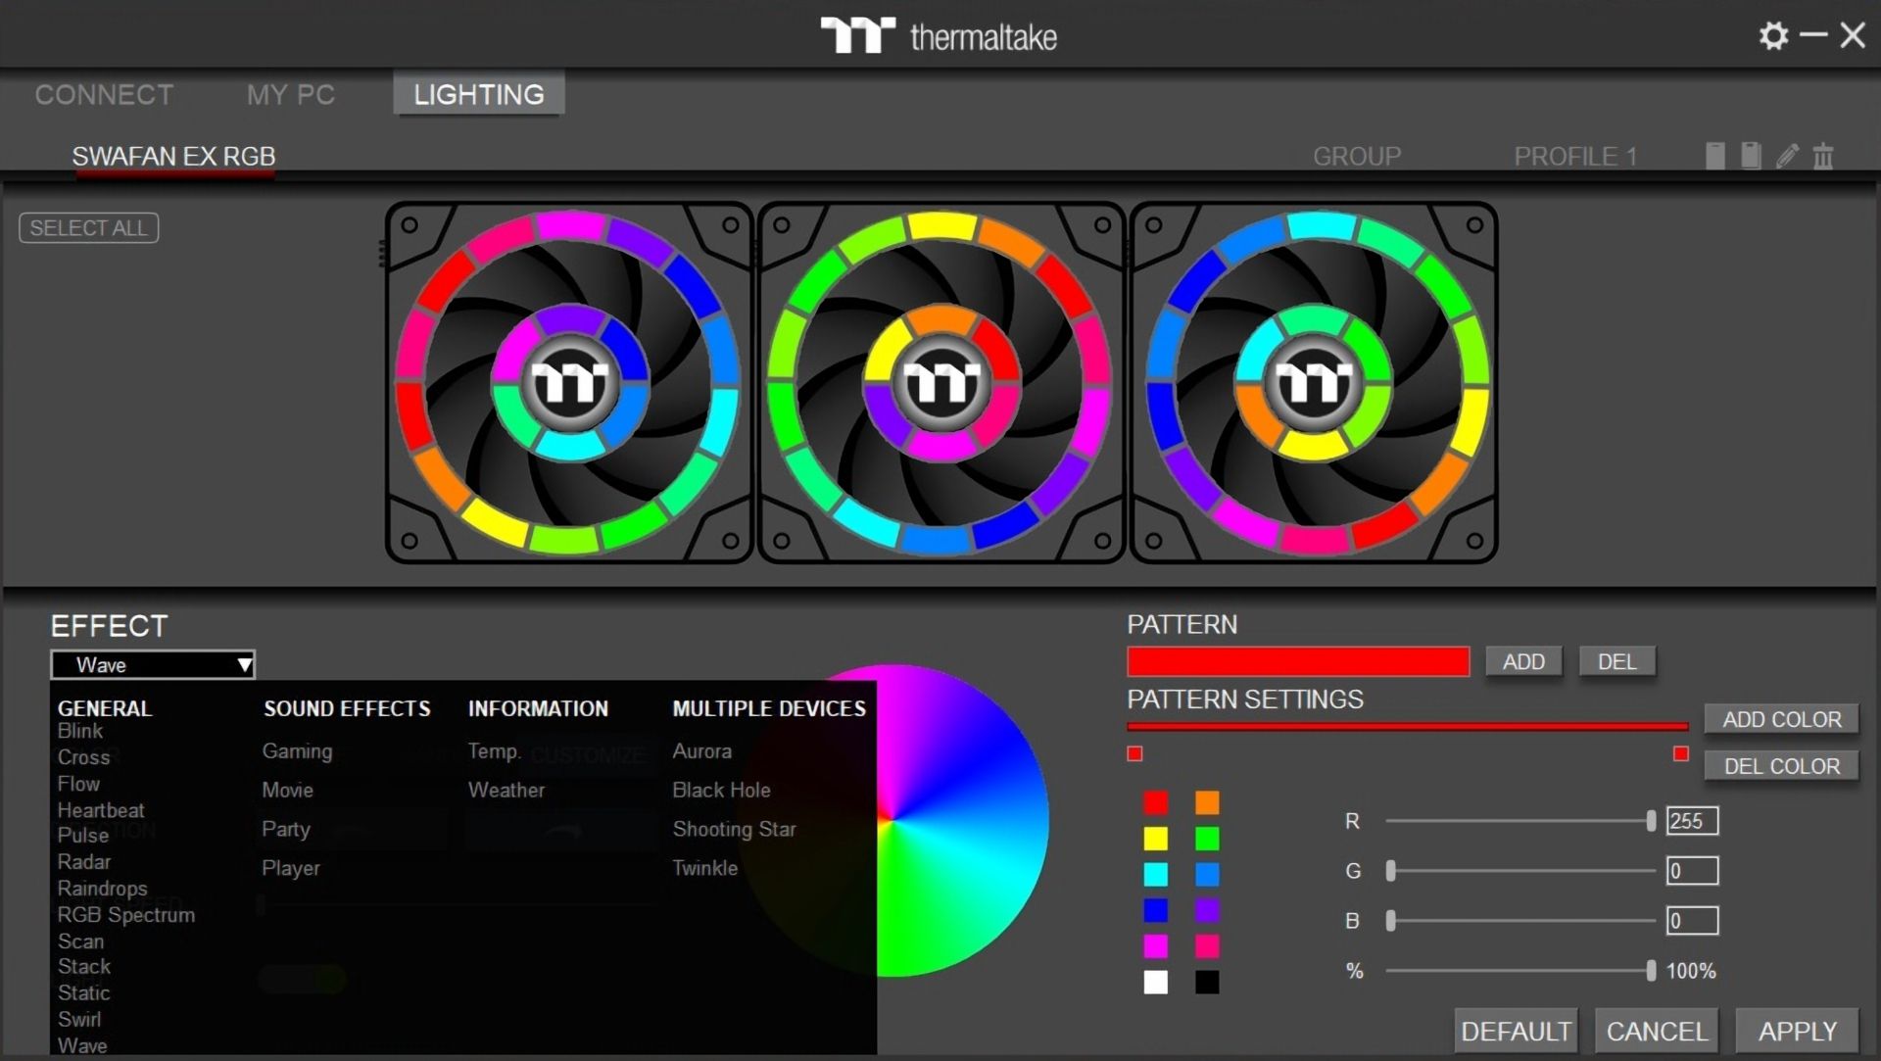Choose Wave effect in General list

[82, 1045]
